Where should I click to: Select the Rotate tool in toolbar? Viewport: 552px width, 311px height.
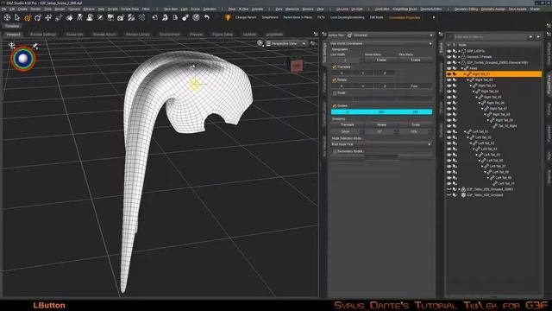(38, 17)
